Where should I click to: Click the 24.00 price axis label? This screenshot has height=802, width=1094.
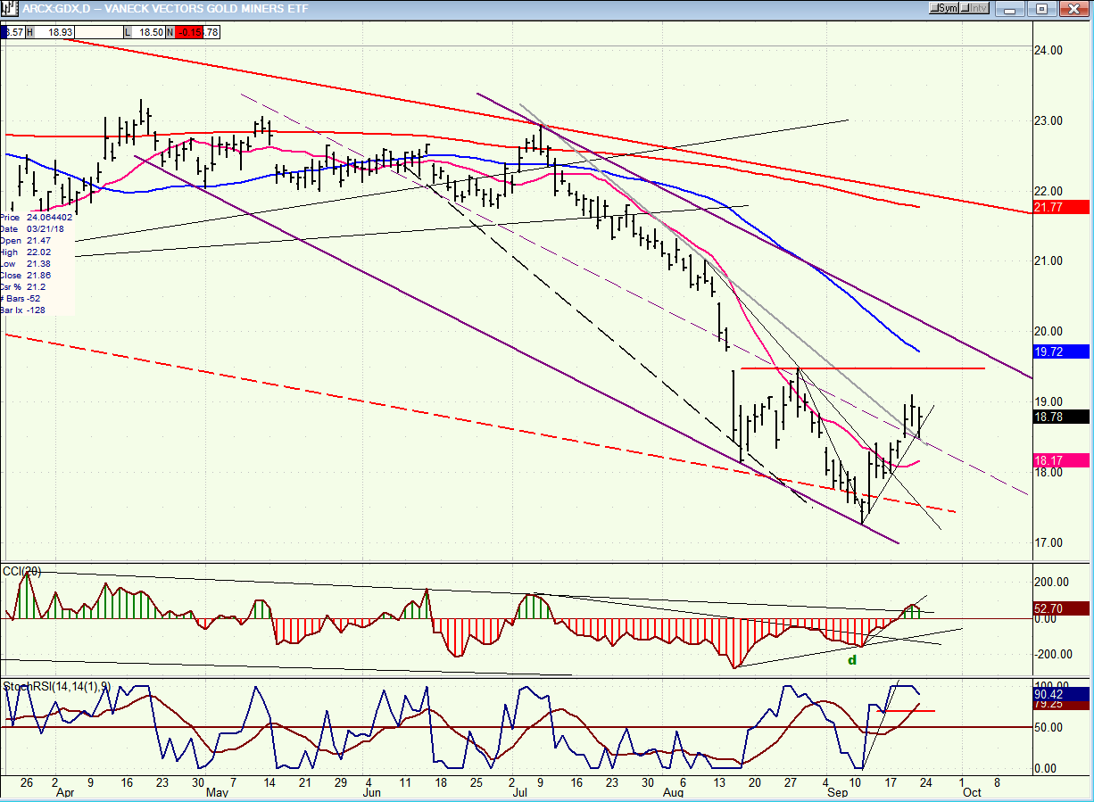(x=1048, y=50)
